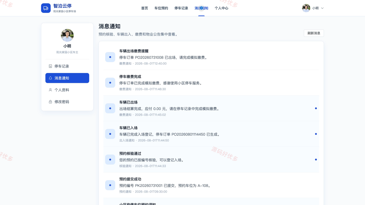Open the 预约核验通过 message title

click(130, 154)
